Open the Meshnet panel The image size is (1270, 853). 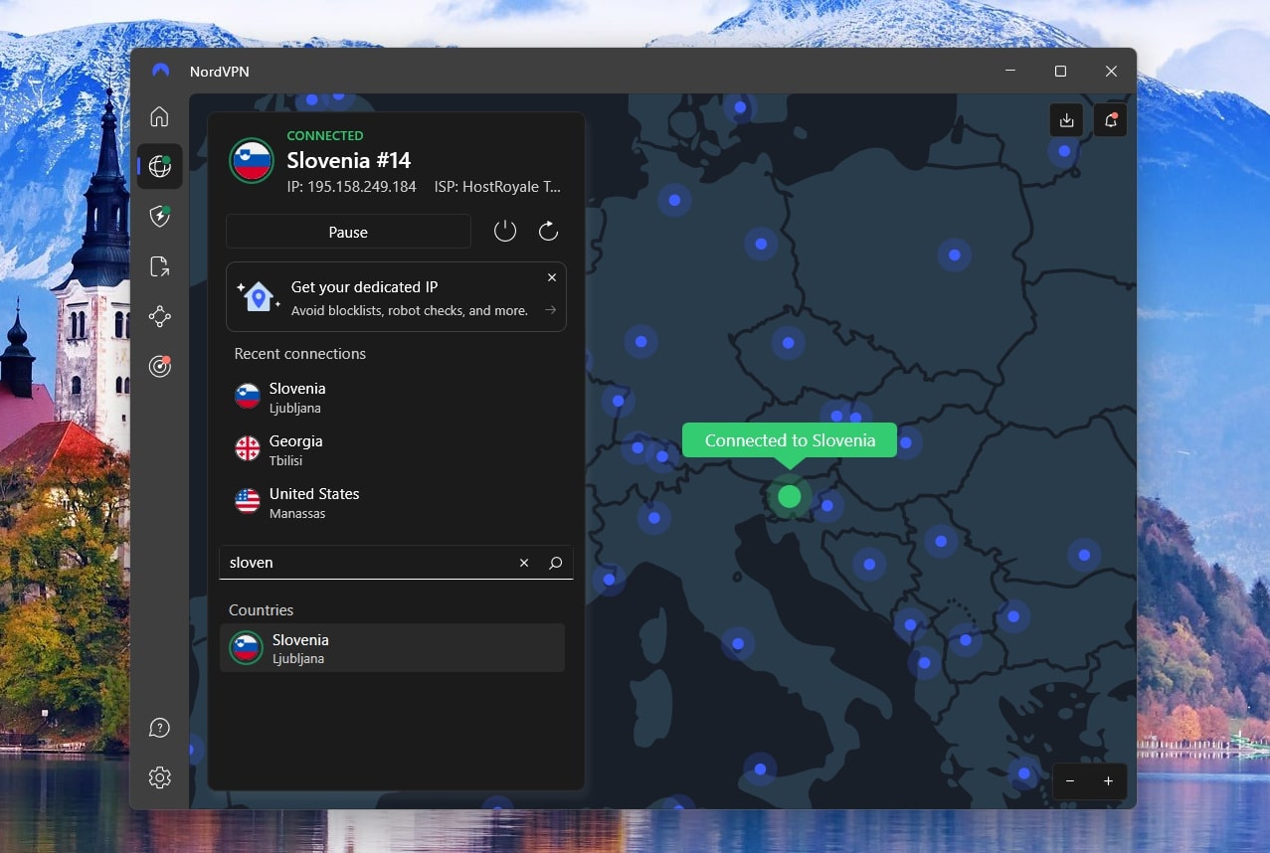click(159, 316)
